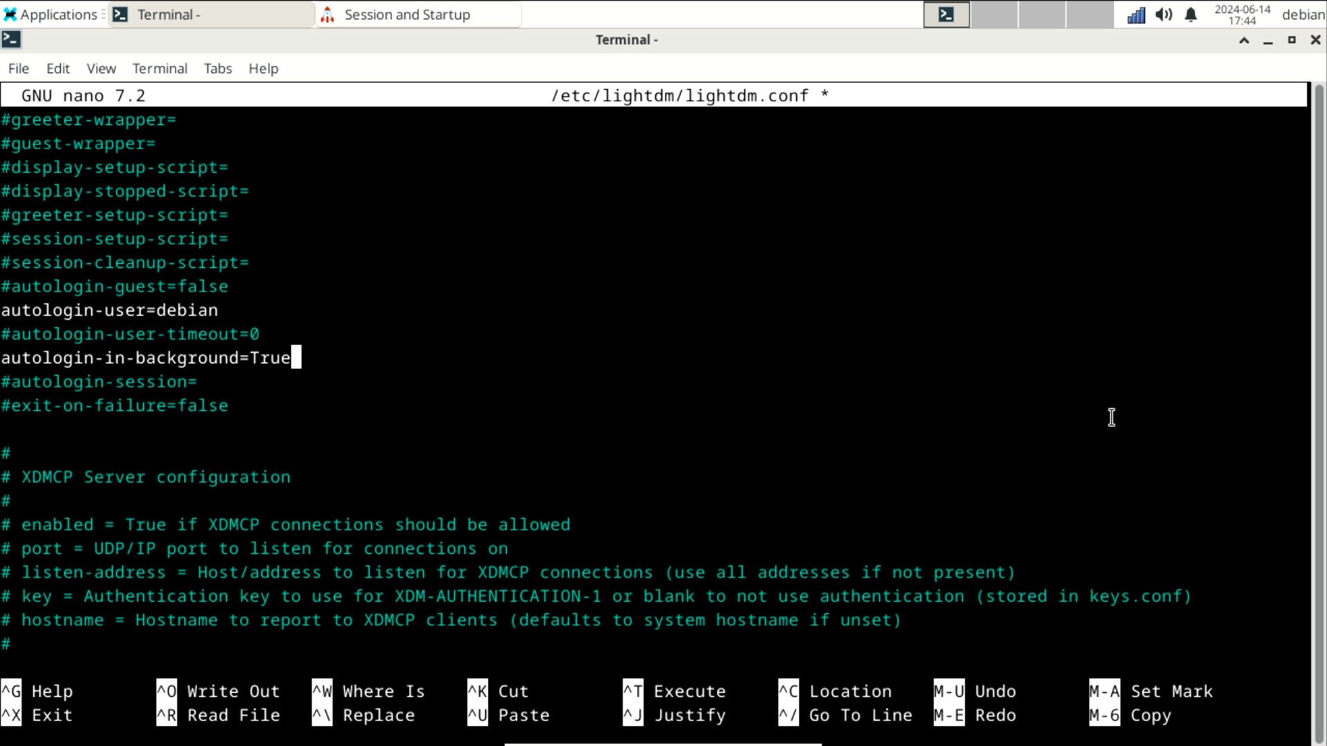Select the second workspace in the switcher
The height and width of the screenshot is (746, 1327).
[x=994, y=15]
